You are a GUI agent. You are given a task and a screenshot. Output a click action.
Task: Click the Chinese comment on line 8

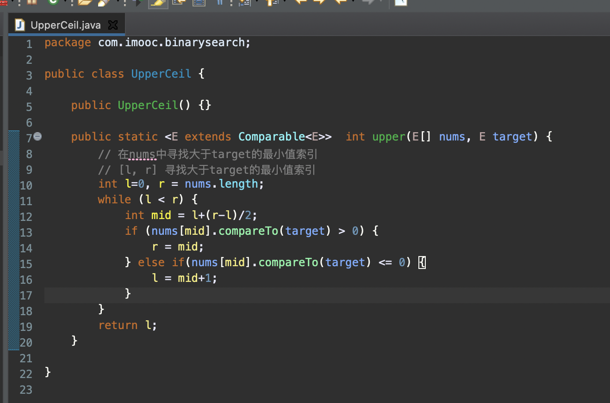click(208, 154)
